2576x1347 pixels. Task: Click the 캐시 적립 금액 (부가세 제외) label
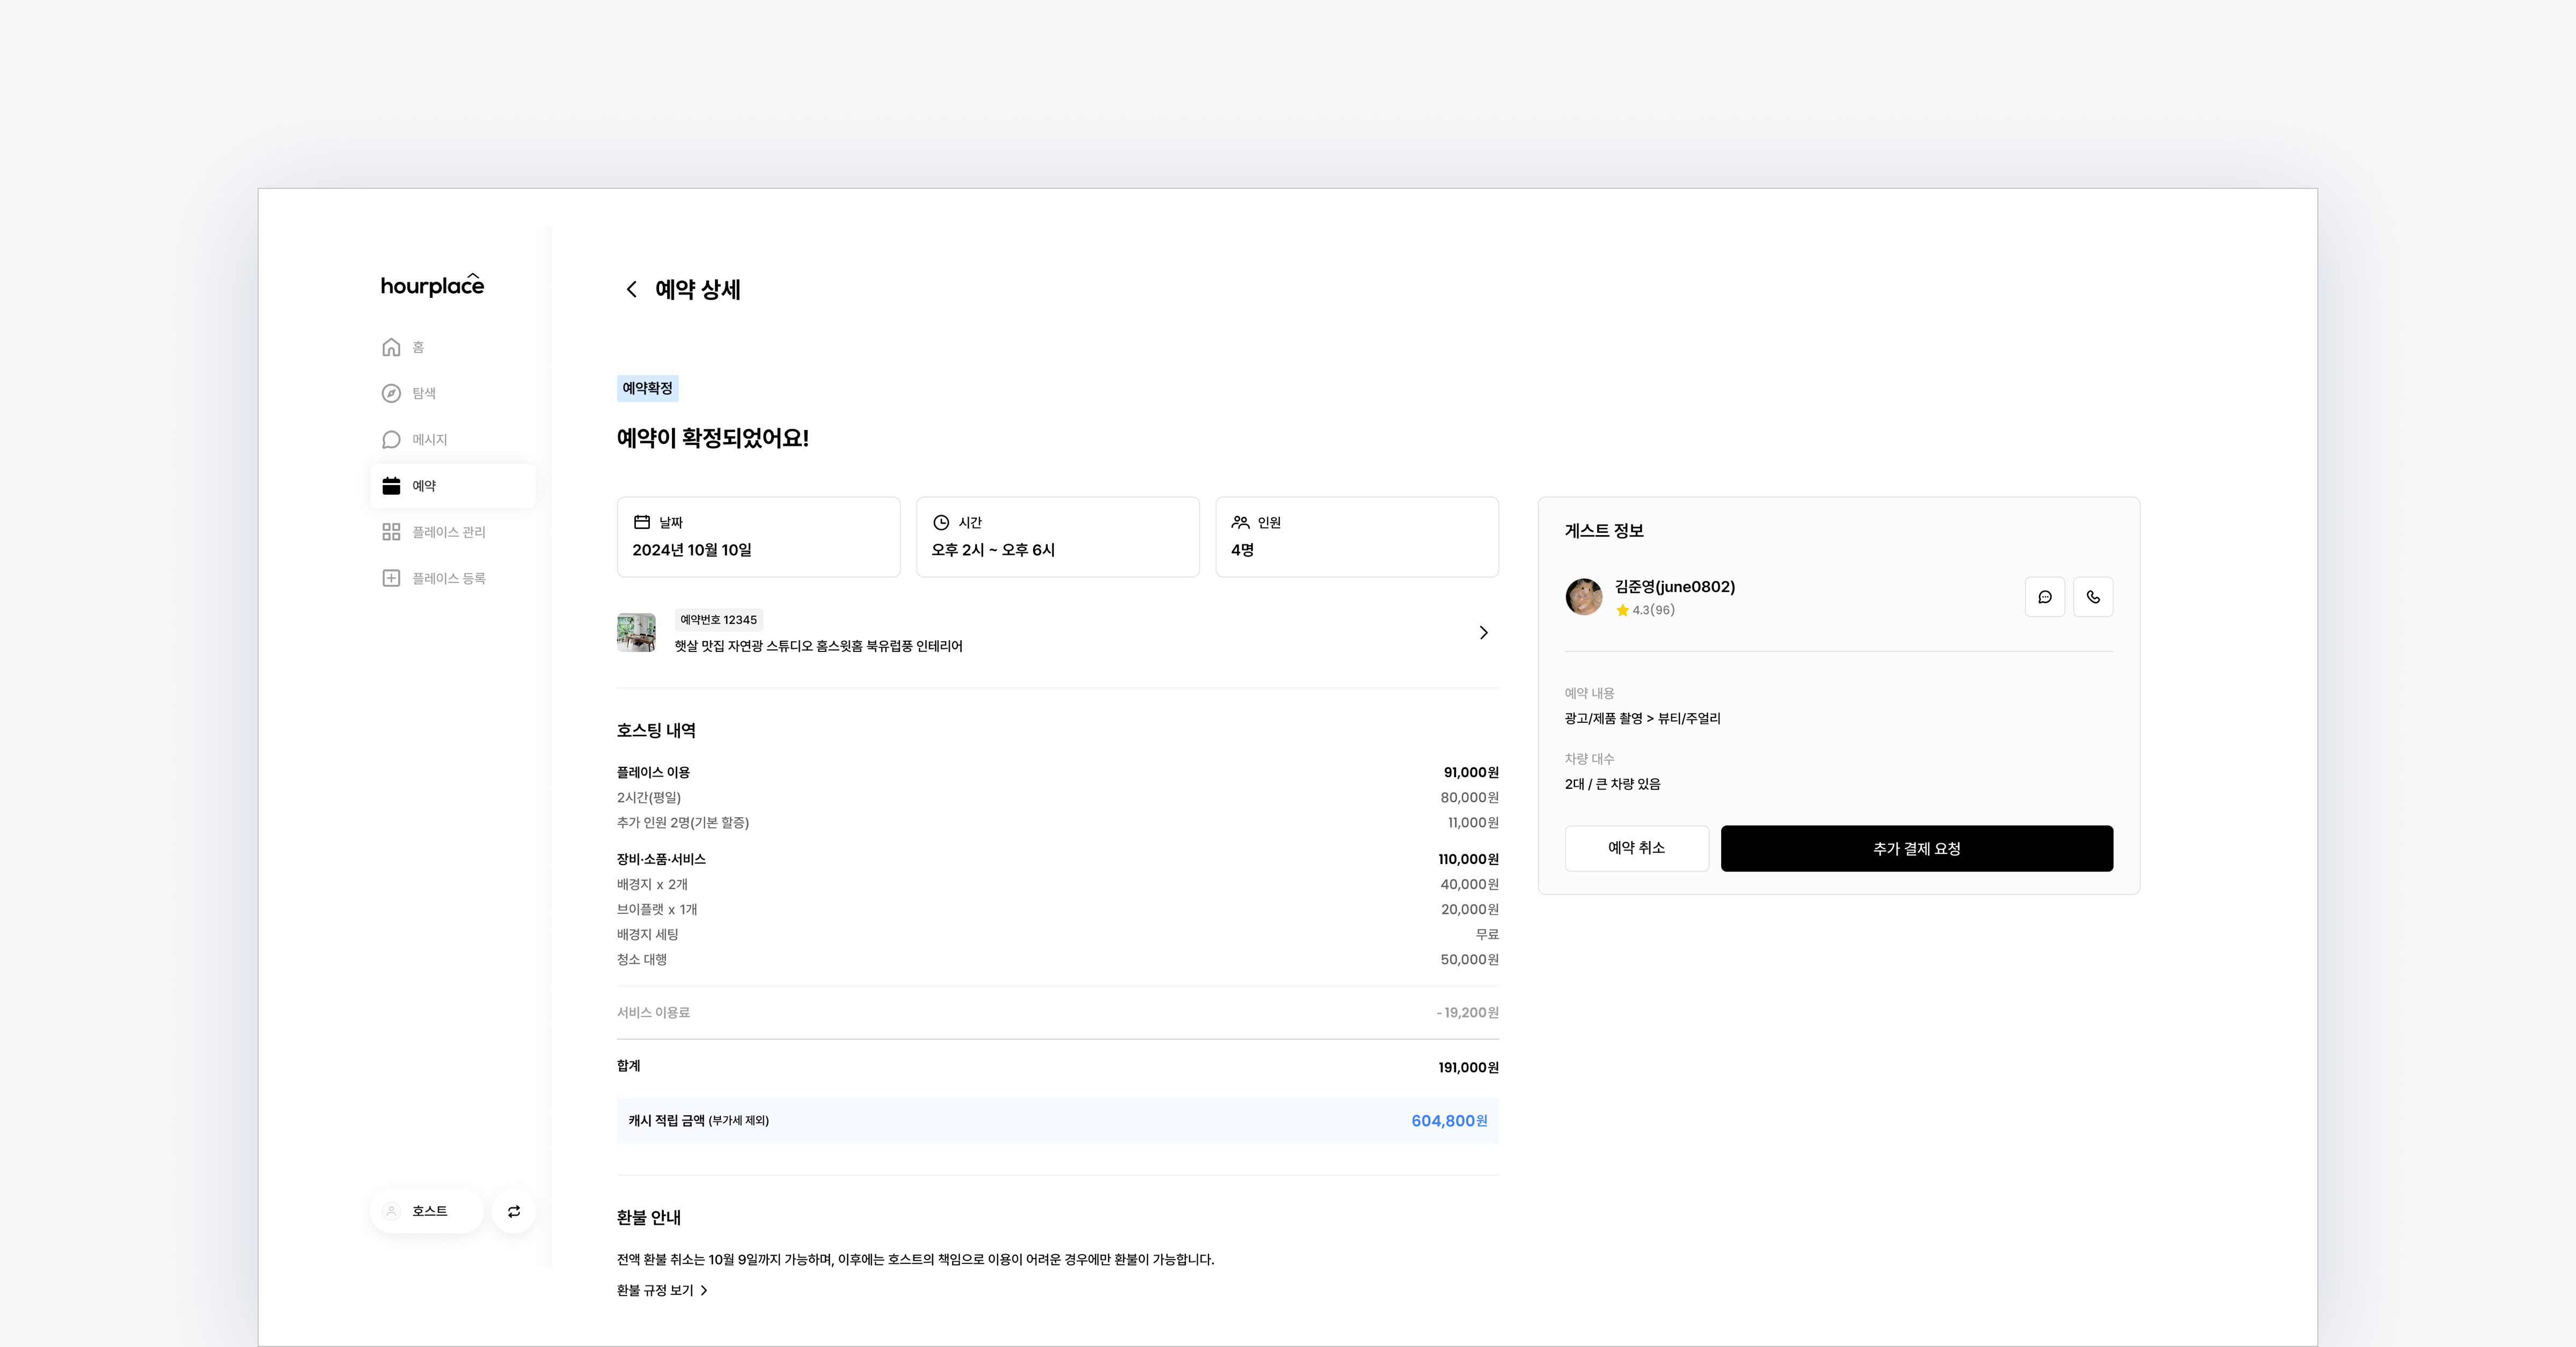click(699, 1121)
